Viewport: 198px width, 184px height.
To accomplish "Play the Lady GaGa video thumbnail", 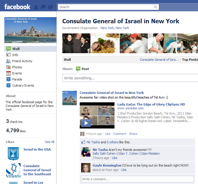I will 97,115.
